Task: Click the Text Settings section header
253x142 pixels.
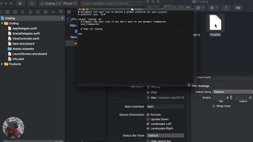Action: (x=200, y=86)
